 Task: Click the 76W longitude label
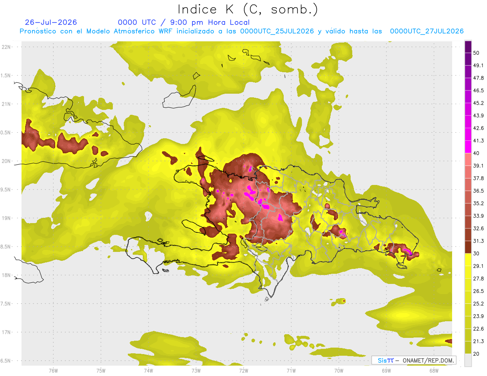point(53,370)
